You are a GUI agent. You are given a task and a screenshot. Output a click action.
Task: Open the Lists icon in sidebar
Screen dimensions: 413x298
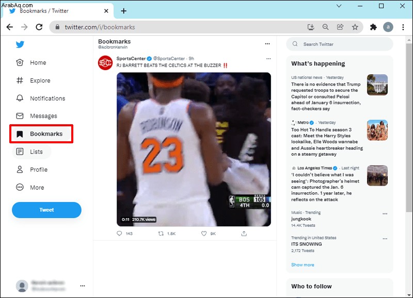coord(20,152)
